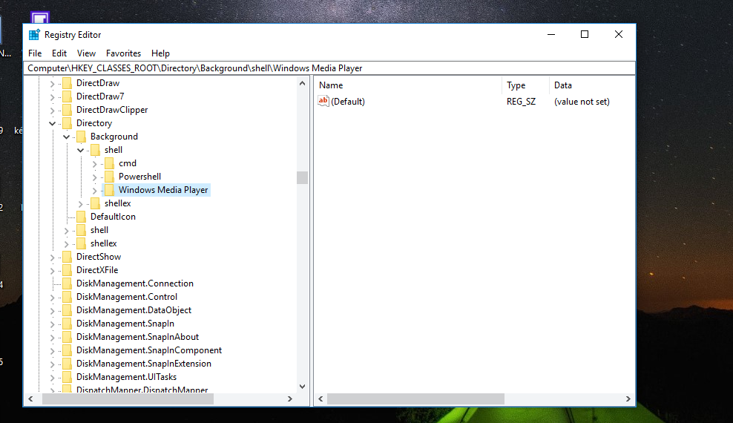733x423 pixels.
Task: Expand the DirectXFile key
Action: (53, 271)
